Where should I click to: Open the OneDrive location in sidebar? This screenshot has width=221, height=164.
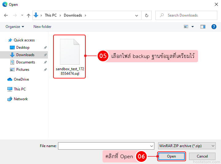click(x=21, y=79)
